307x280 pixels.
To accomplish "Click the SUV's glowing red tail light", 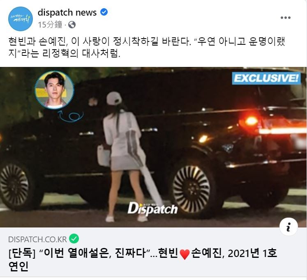I will click(252, 120).
